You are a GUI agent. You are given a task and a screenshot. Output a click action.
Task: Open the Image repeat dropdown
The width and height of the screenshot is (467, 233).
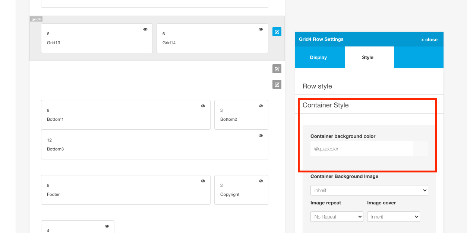337,217
